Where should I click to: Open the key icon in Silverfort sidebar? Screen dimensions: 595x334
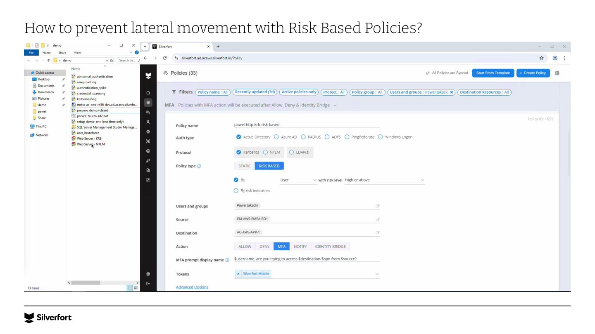(148, 161)
